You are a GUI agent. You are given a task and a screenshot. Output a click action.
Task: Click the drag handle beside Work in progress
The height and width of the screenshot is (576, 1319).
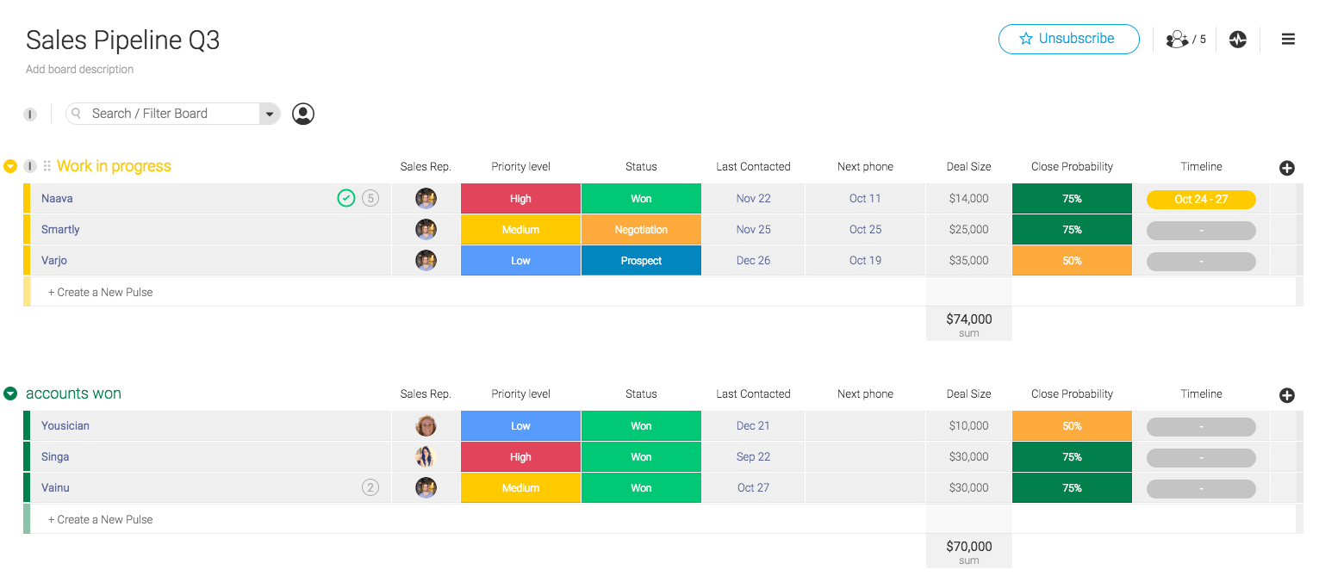coord(49,166)
